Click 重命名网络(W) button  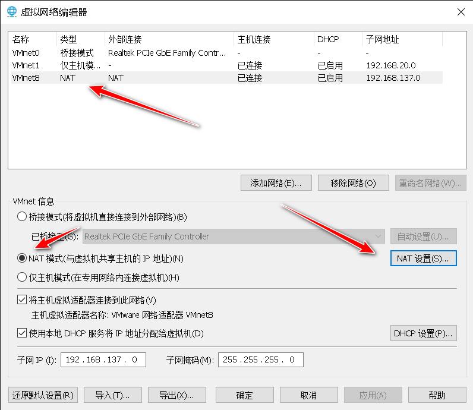pos(430,183)
